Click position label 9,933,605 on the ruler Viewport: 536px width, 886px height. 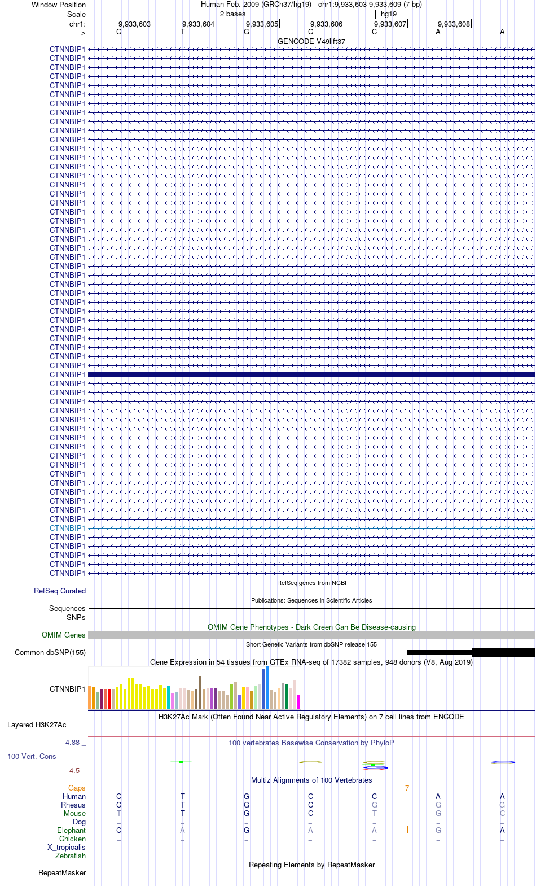point(262,24)
